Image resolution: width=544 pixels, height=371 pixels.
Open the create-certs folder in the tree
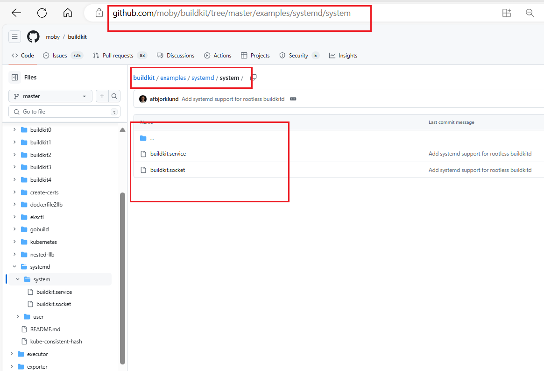pyautogui.click(x=44, y=192)
